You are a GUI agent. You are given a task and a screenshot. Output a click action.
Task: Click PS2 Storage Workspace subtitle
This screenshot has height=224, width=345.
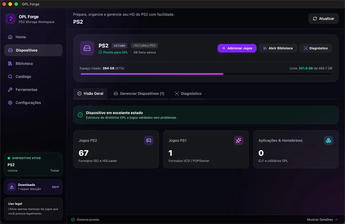(37, 22)
